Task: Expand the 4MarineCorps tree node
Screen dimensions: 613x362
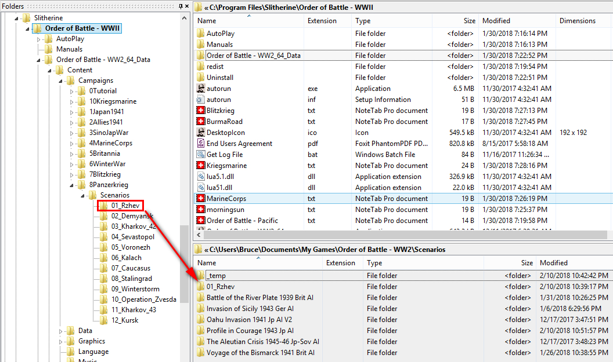Action: tap(71, 144)
